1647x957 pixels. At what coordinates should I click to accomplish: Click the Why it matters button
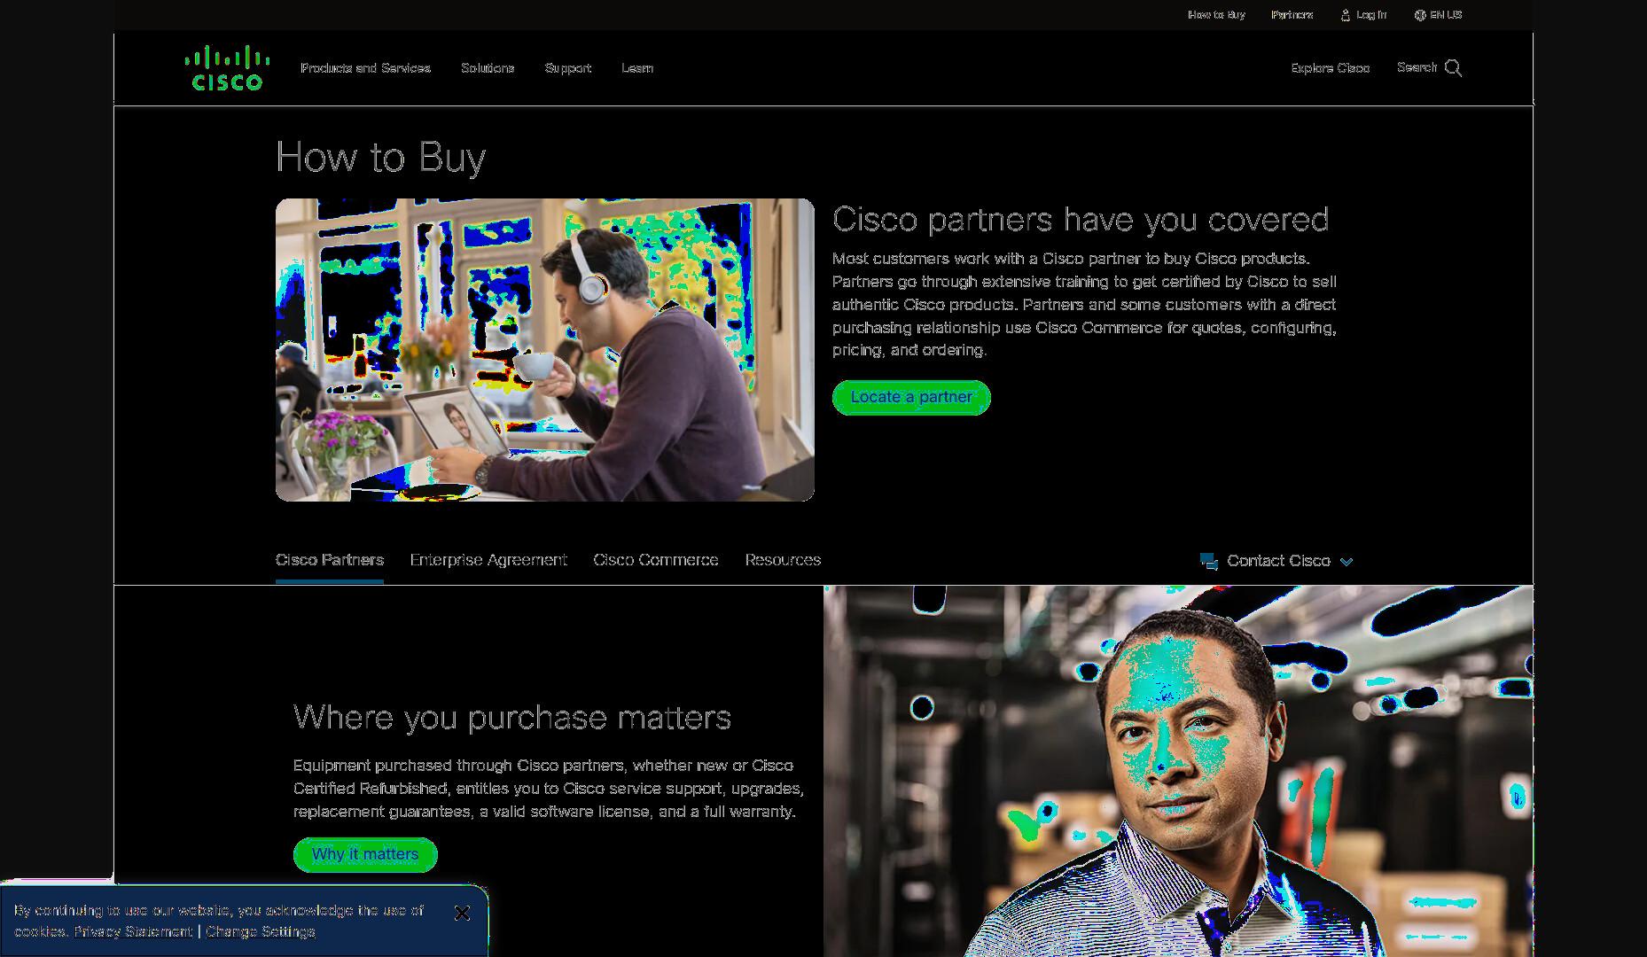pyautogui.click(x=365, y=854)
